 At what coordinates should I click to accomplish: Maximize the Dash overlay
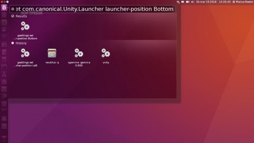8,2
